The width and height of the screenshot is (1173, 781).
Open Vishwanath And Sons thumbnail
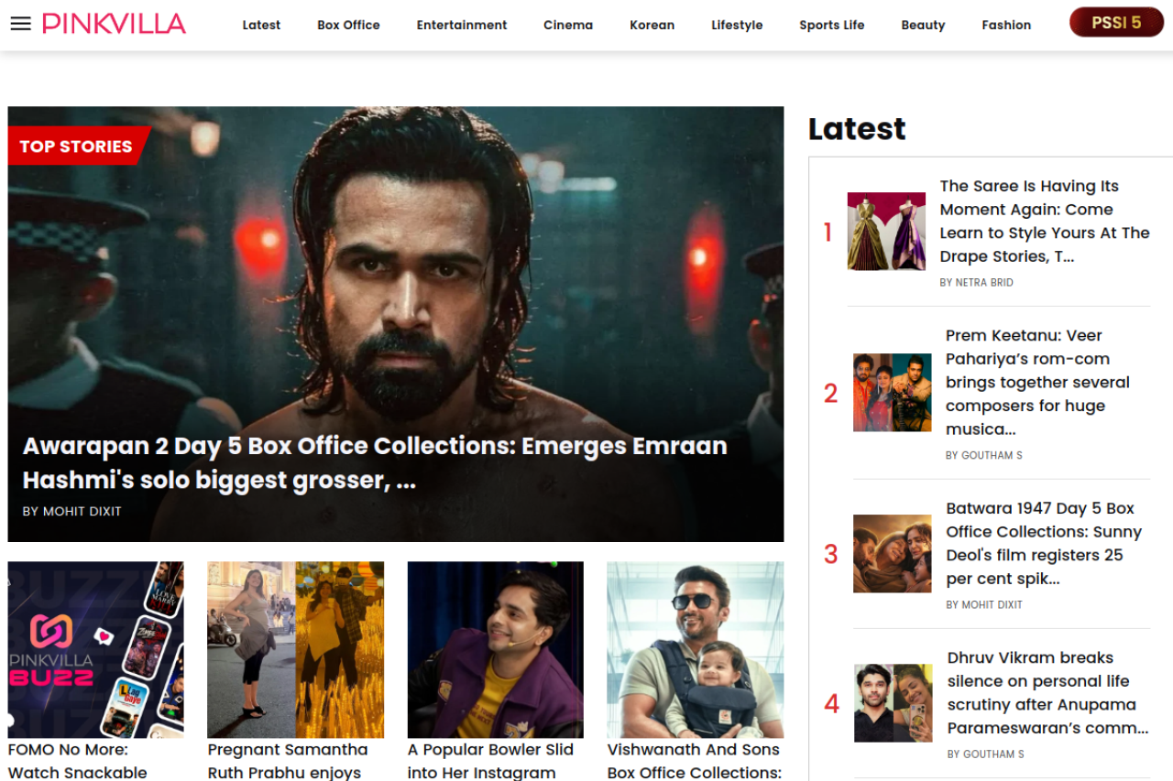coord(696,650)
